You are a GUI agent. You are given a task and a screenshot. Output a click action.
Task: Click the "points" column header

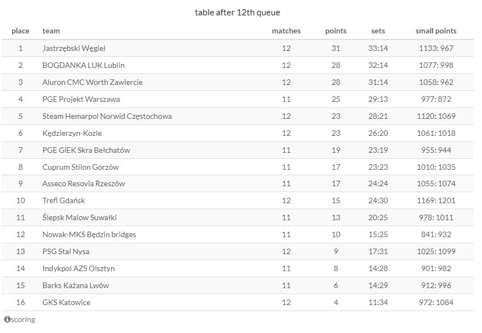336,31
